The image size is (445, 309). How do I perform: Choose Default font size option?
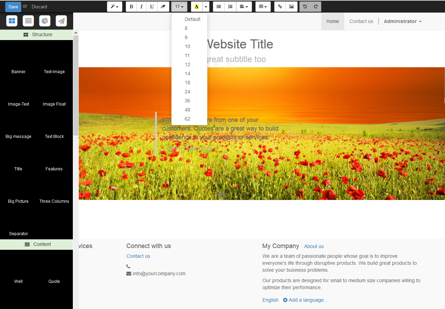tap(192, 19)
